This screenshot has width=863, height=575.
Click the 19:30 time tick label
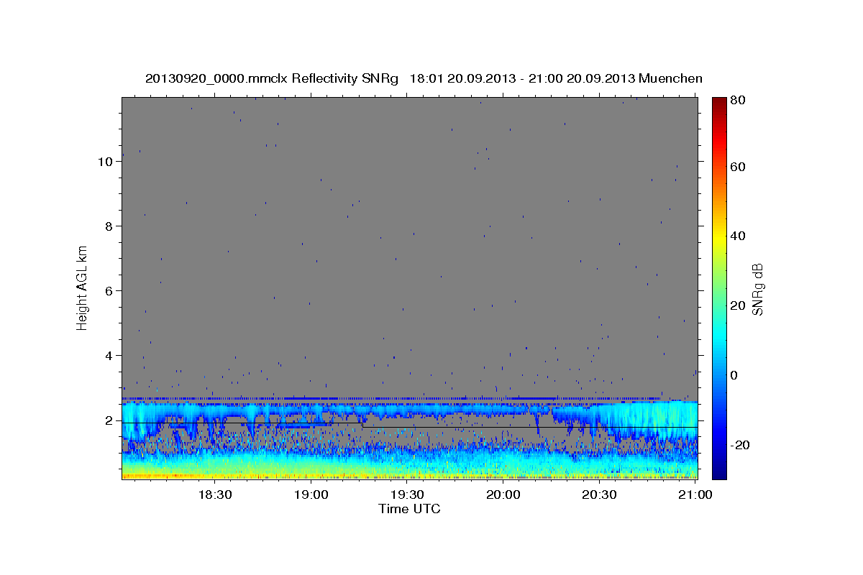407,494
